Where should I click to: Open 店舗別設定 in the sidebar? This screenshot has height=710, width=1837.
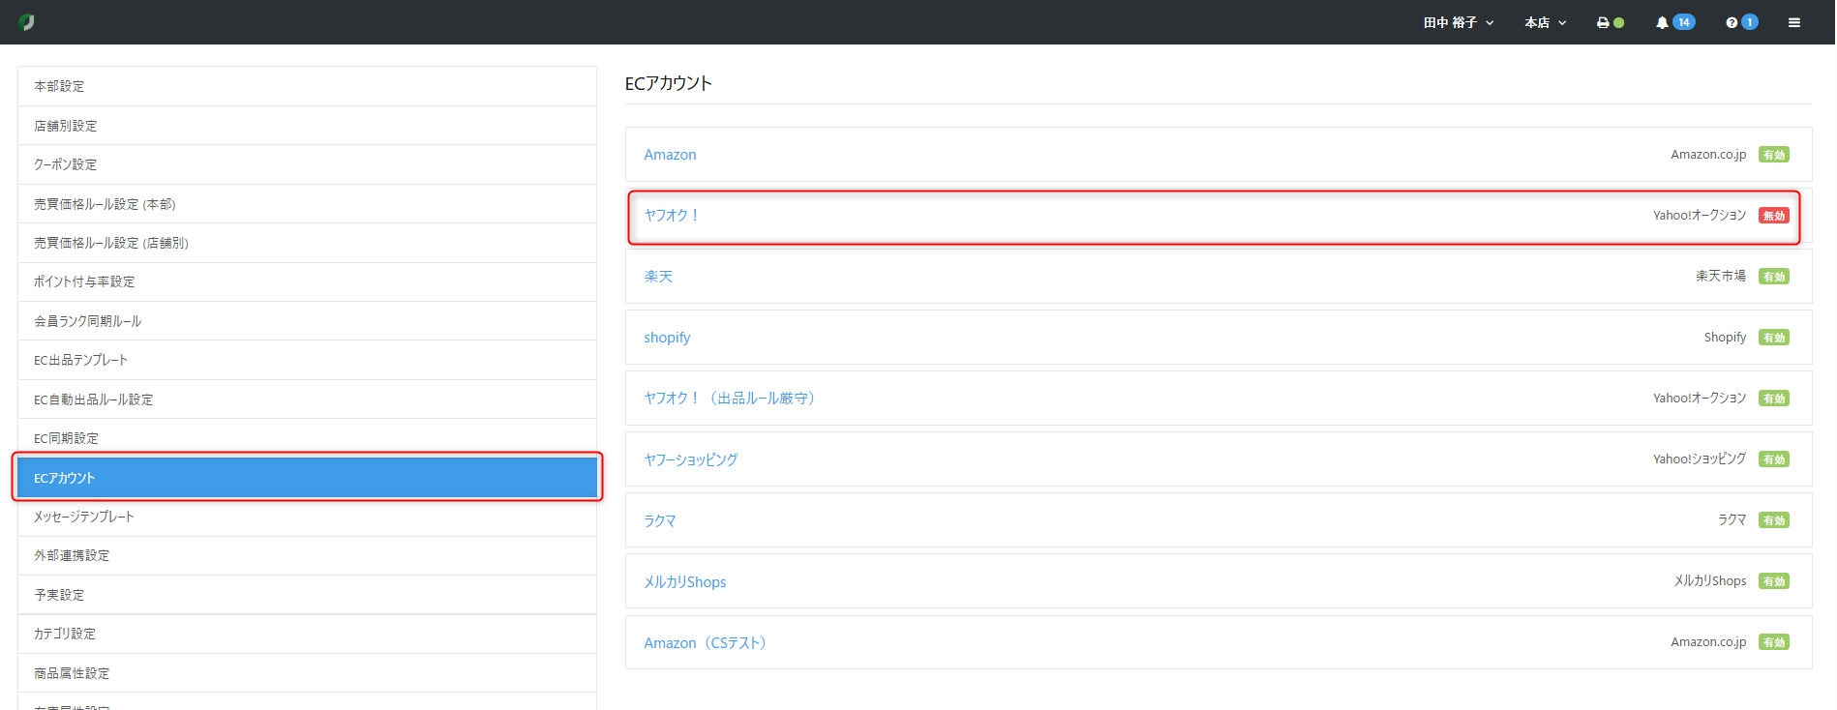[307, 126]
